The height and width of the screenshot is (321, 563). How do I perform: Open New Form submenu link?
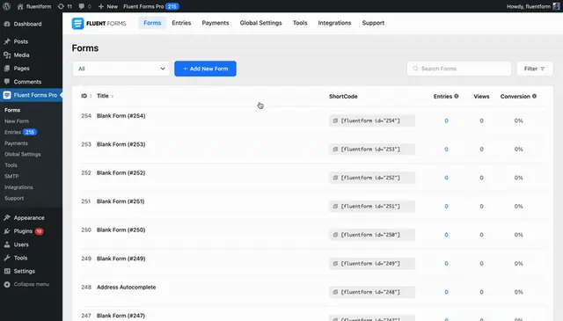point(17,121)
